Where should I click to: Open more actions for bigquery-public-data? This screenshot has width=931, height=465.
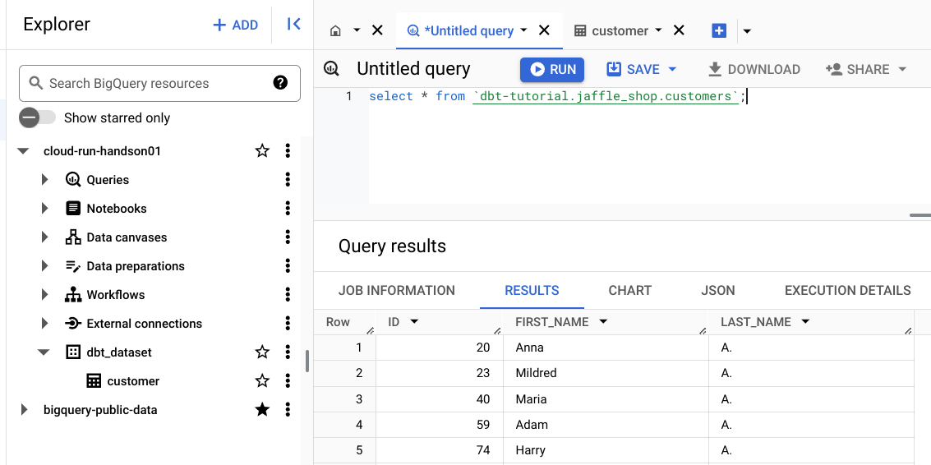tap(288, 410)
